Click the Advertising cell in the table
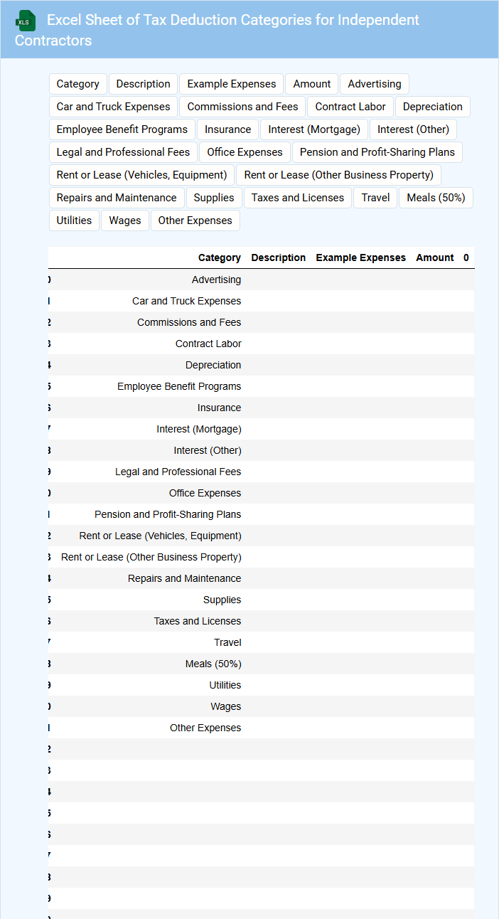499x919 pixels. coord(217,280)
